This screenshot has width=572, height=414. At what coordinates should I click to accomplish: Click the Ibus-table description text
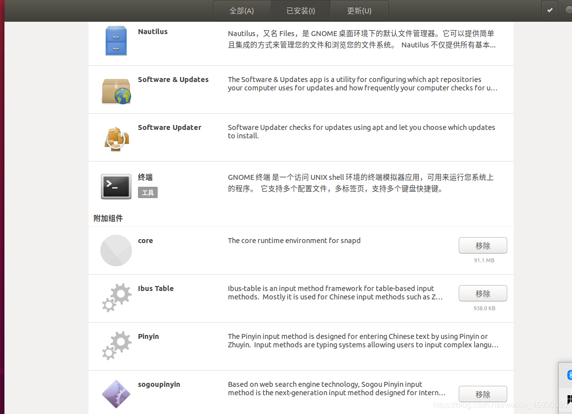click(x=335, y=292)
